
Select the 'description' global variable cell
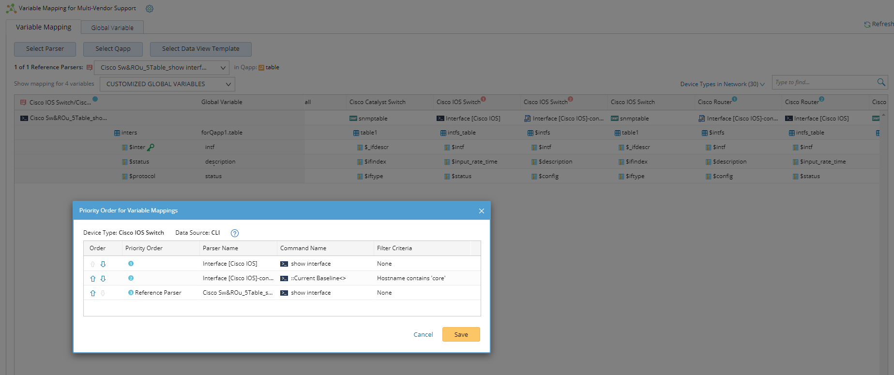(x=220, y=162)
